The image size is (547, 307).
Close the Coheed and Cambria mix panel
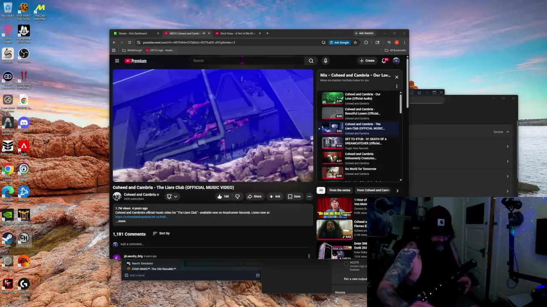397,77
